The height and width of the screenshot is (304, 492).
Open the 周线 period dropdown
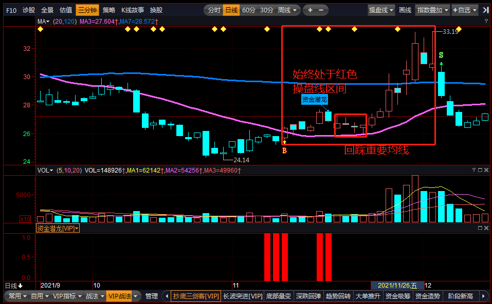click(287, 10)
